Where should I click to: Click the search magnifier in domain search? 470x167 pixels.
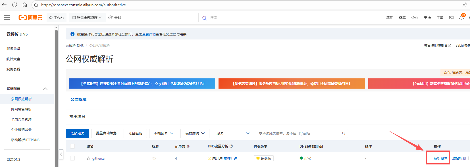[344, 133]
